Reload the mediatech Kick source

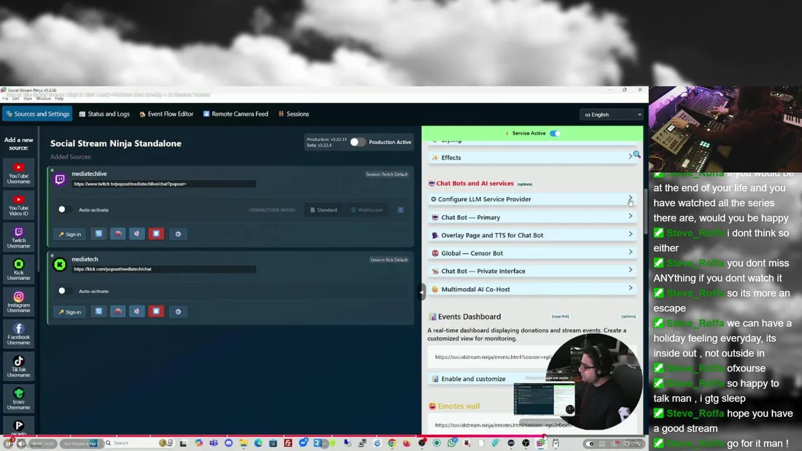[98, 311]
